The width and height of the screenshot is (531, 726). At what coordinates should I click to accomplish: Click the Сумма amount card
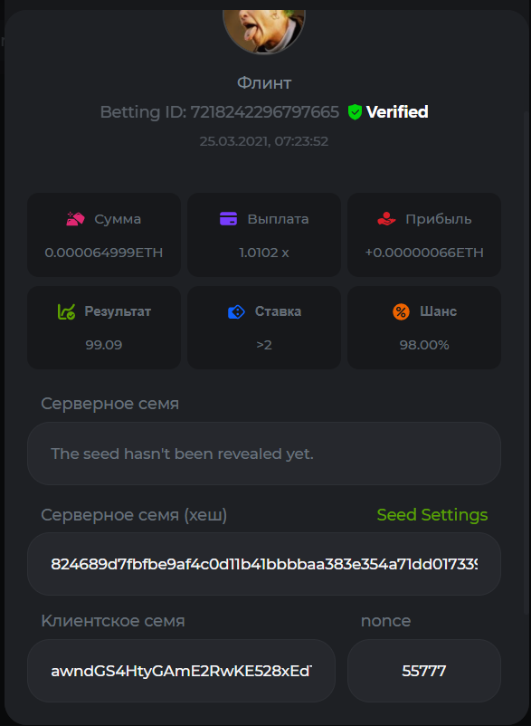tap(104, 234)
